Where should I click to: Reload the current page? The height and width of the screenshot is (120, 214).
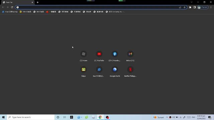click(x=12, y=7)
